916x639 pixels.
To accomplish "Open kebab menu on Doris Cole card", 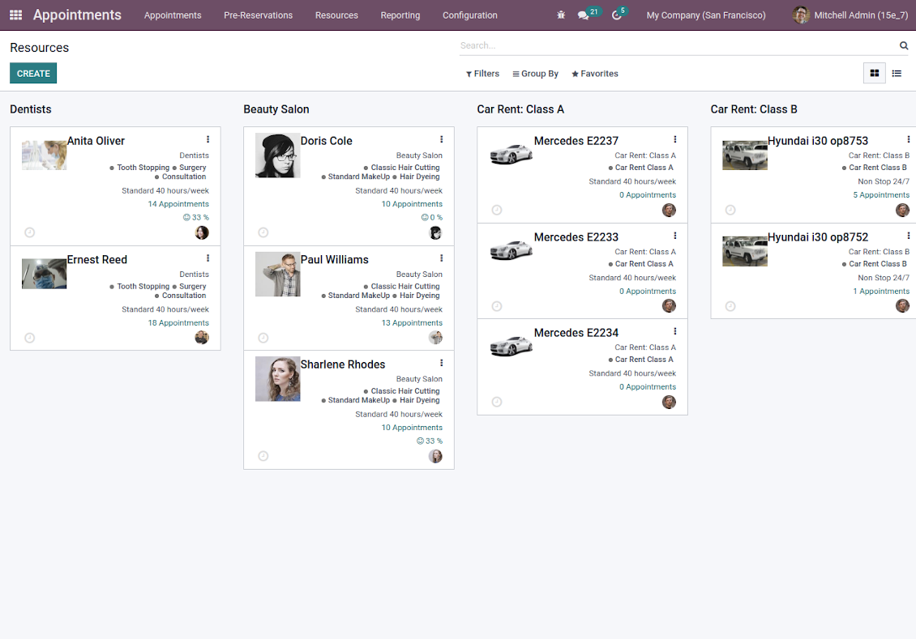I will click(x=442, y=139).
